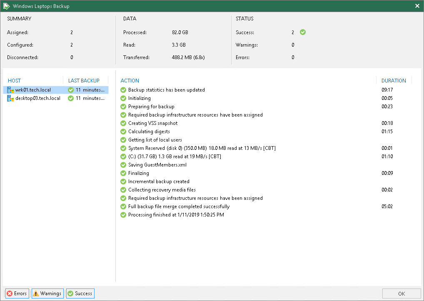
Task: Click the status icon beside Saving GuestMembers.xml
Action: pyautogui.click(x=123, y=165)
